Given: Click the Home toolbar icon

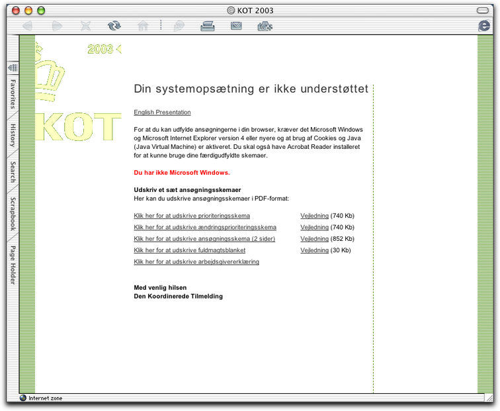Looking at the screenshot, I should [x=143, y=26].
